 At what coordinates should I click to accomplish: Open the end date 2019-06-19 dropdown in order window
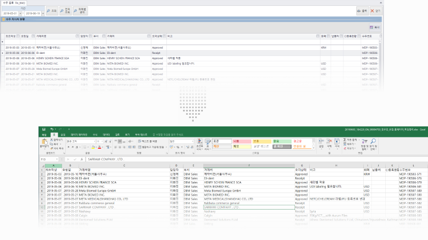pyautogui.click(x=43, y=13)
